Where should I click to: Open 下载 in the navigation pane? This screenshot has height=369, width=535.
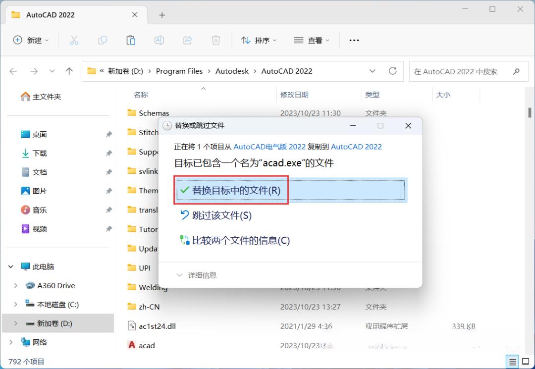(34, 153)
